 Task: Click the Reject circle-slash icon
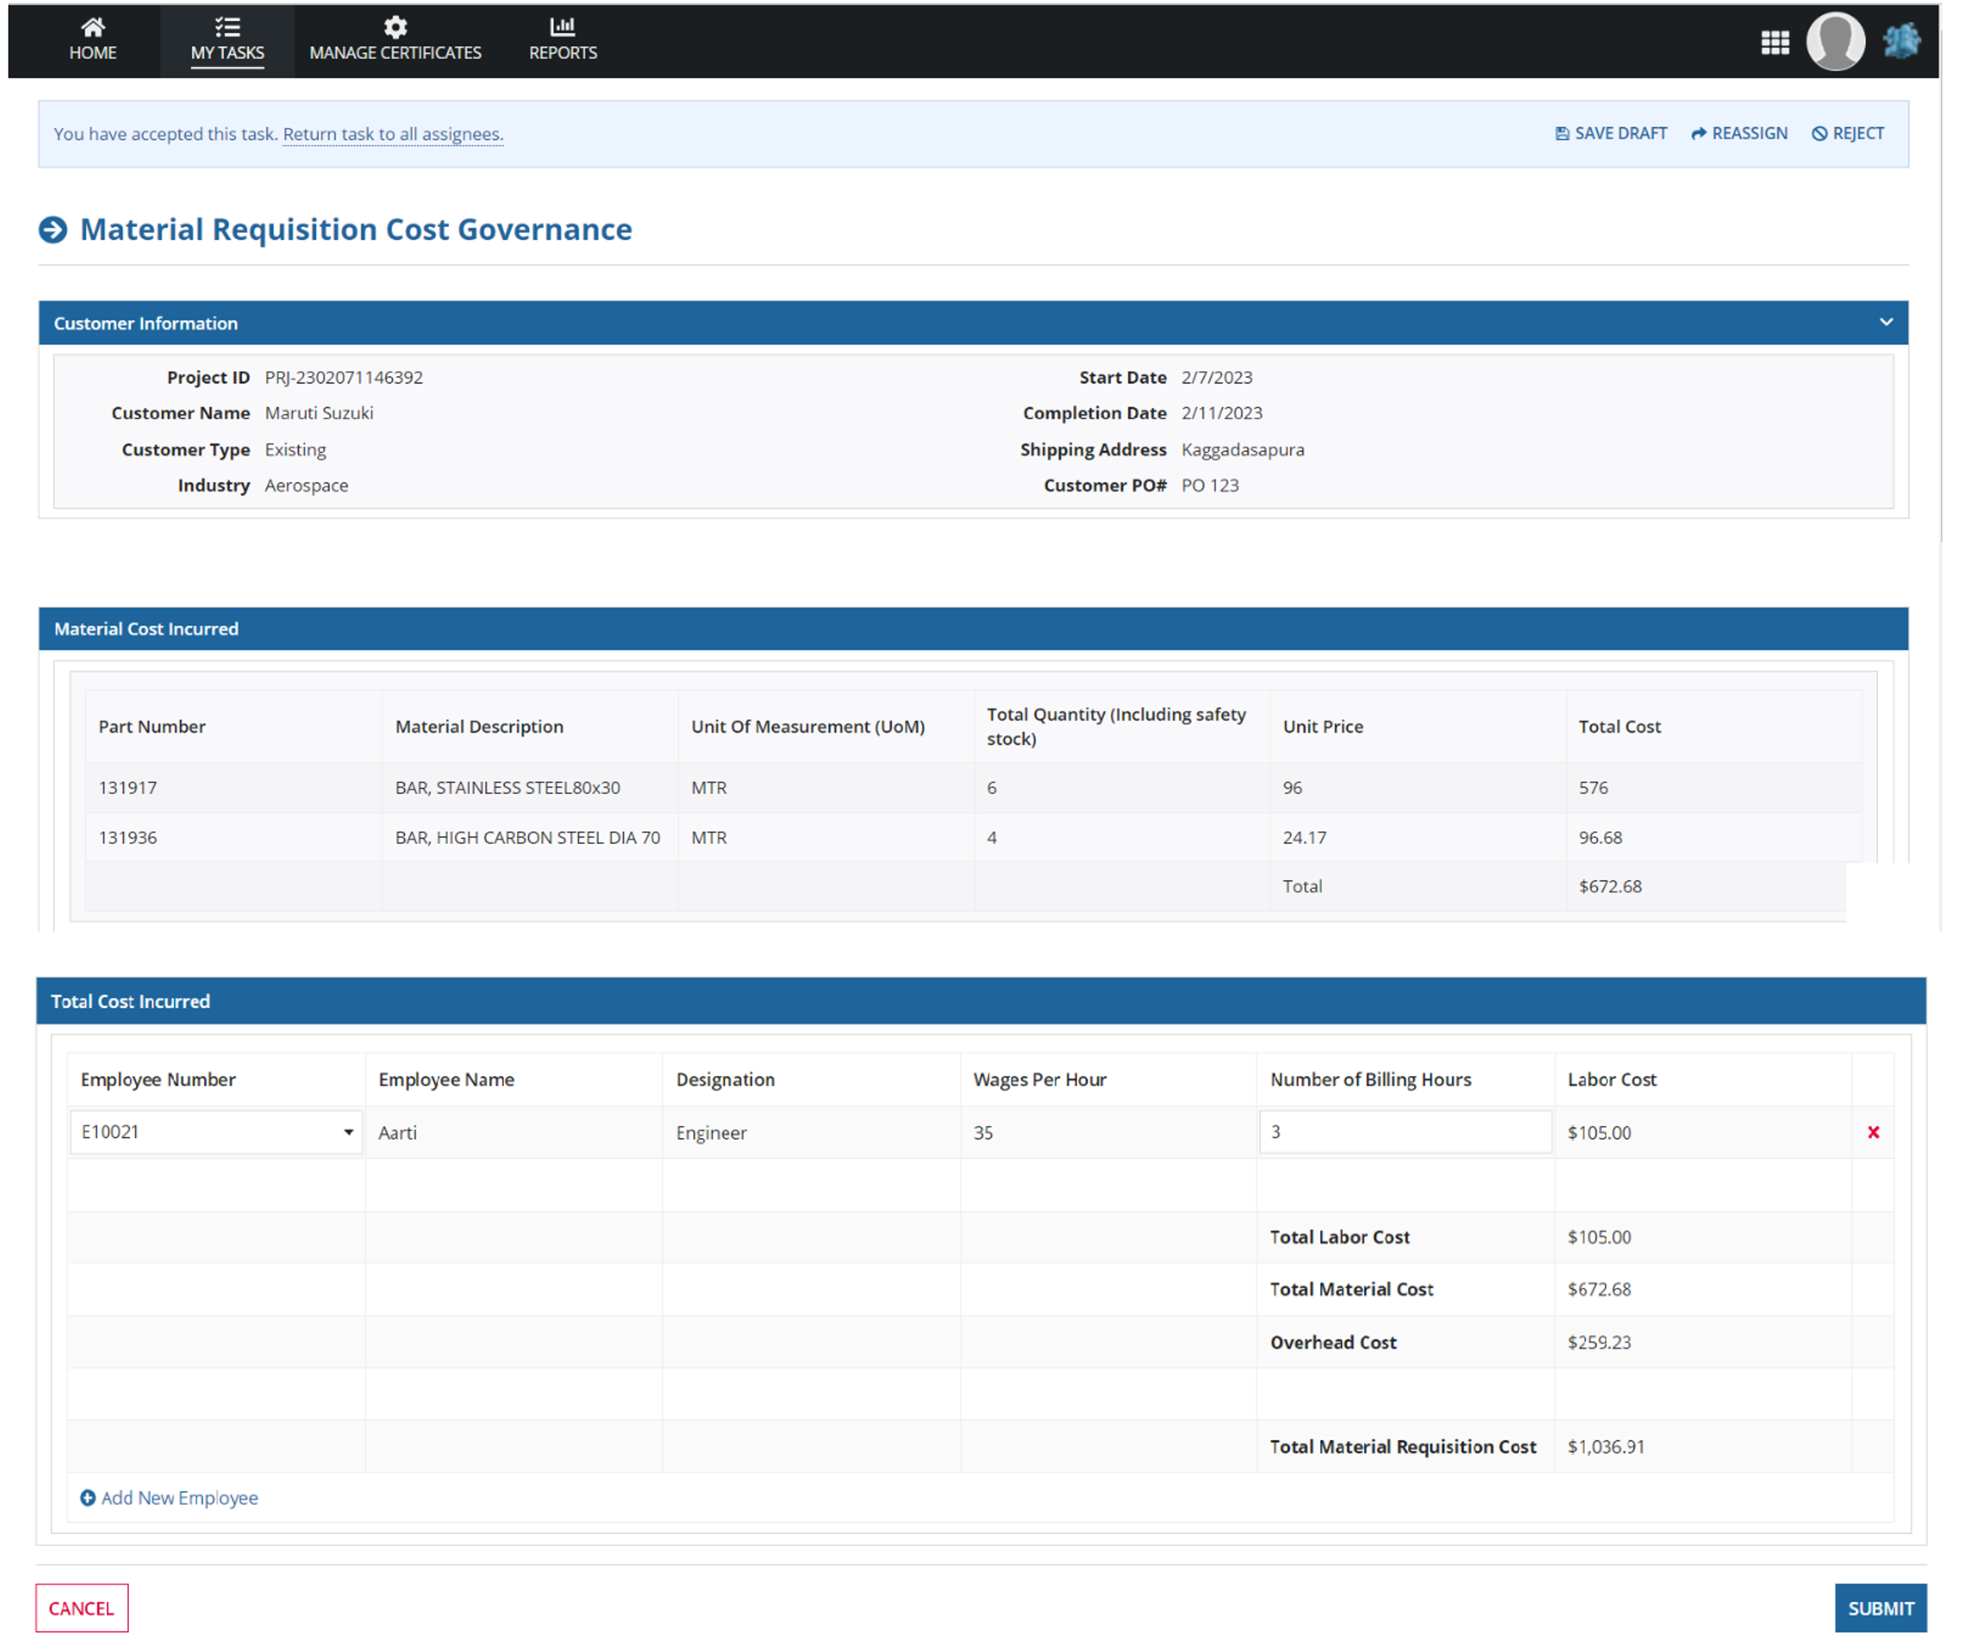point(1820,134)
